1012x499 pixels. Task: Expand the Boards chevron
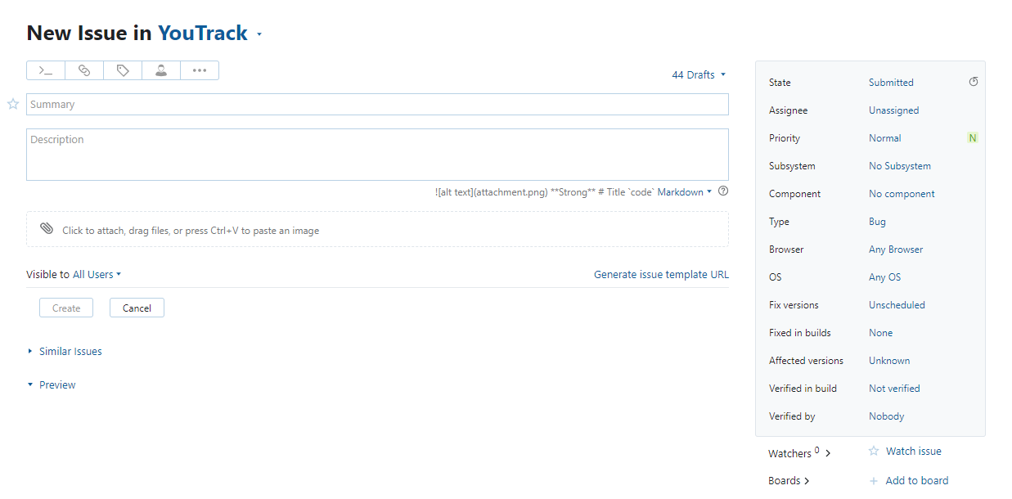(807, 481)
